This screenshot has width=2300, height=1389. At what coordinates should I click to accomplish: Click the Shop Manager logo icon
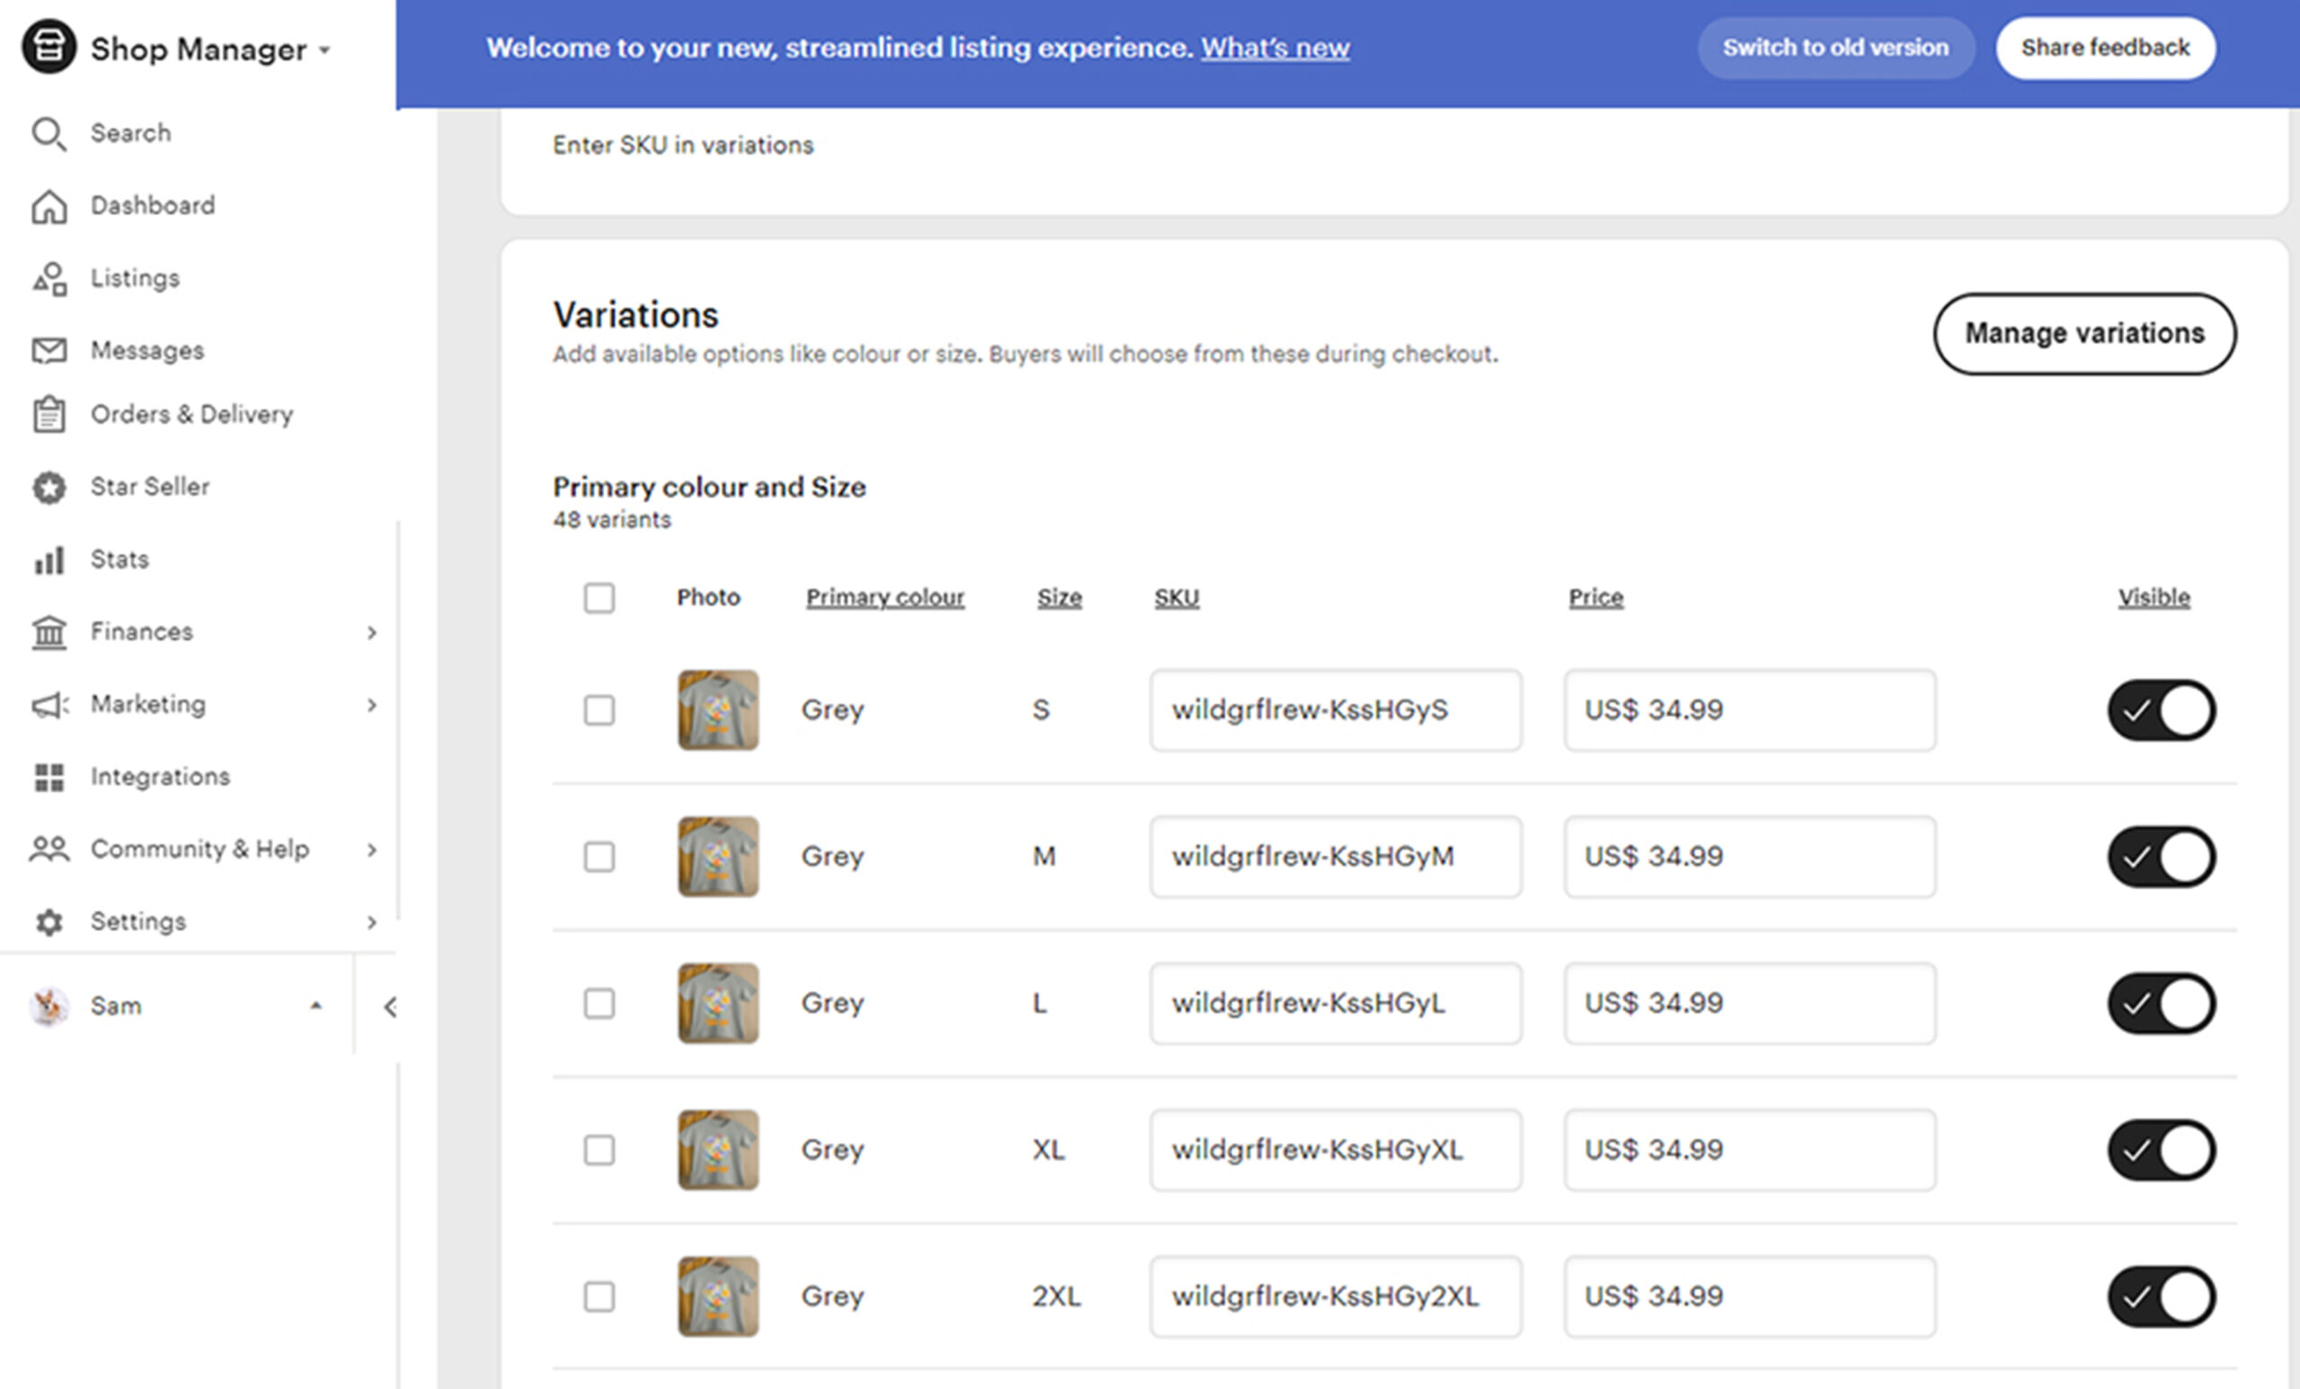click(49, 47)
